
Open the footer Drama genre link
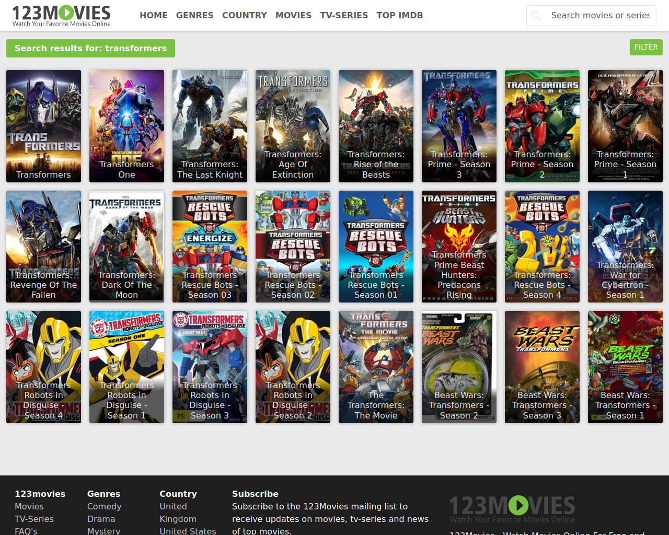tap(101, 519)
